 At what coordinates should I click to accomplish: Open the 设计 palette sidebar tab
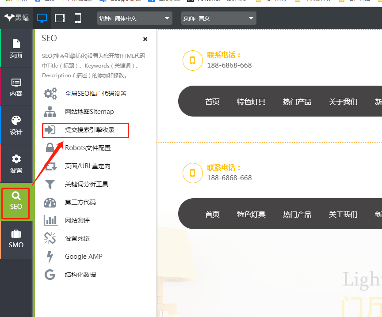click(16, 125)
